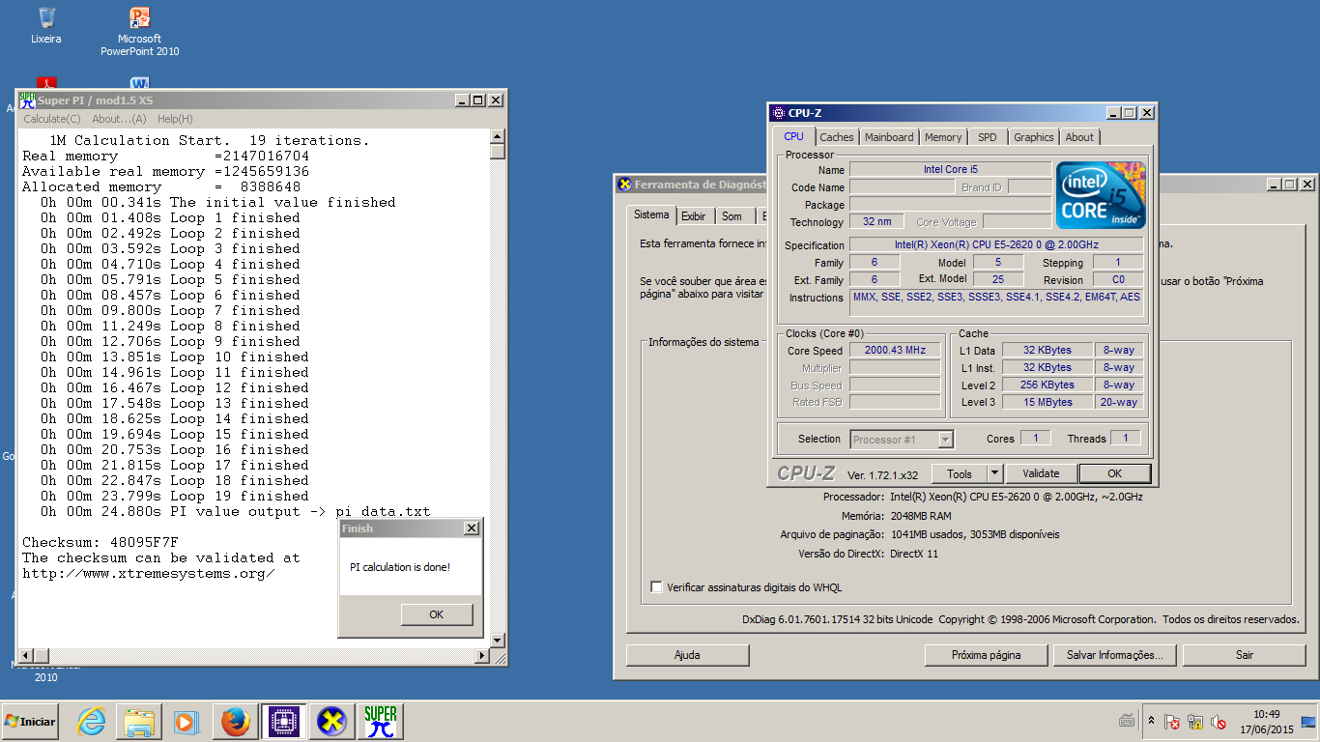Click the Super PI title bar icon
Viewport: 1320px width, 742px height.
[x=27, y=100]
